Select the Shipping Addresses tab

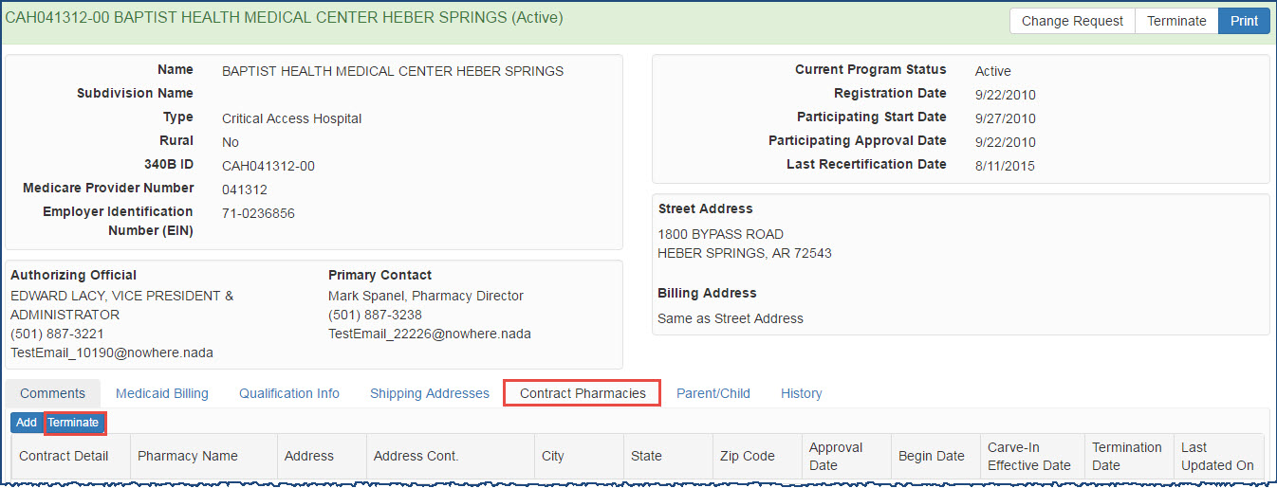[430, 393]
